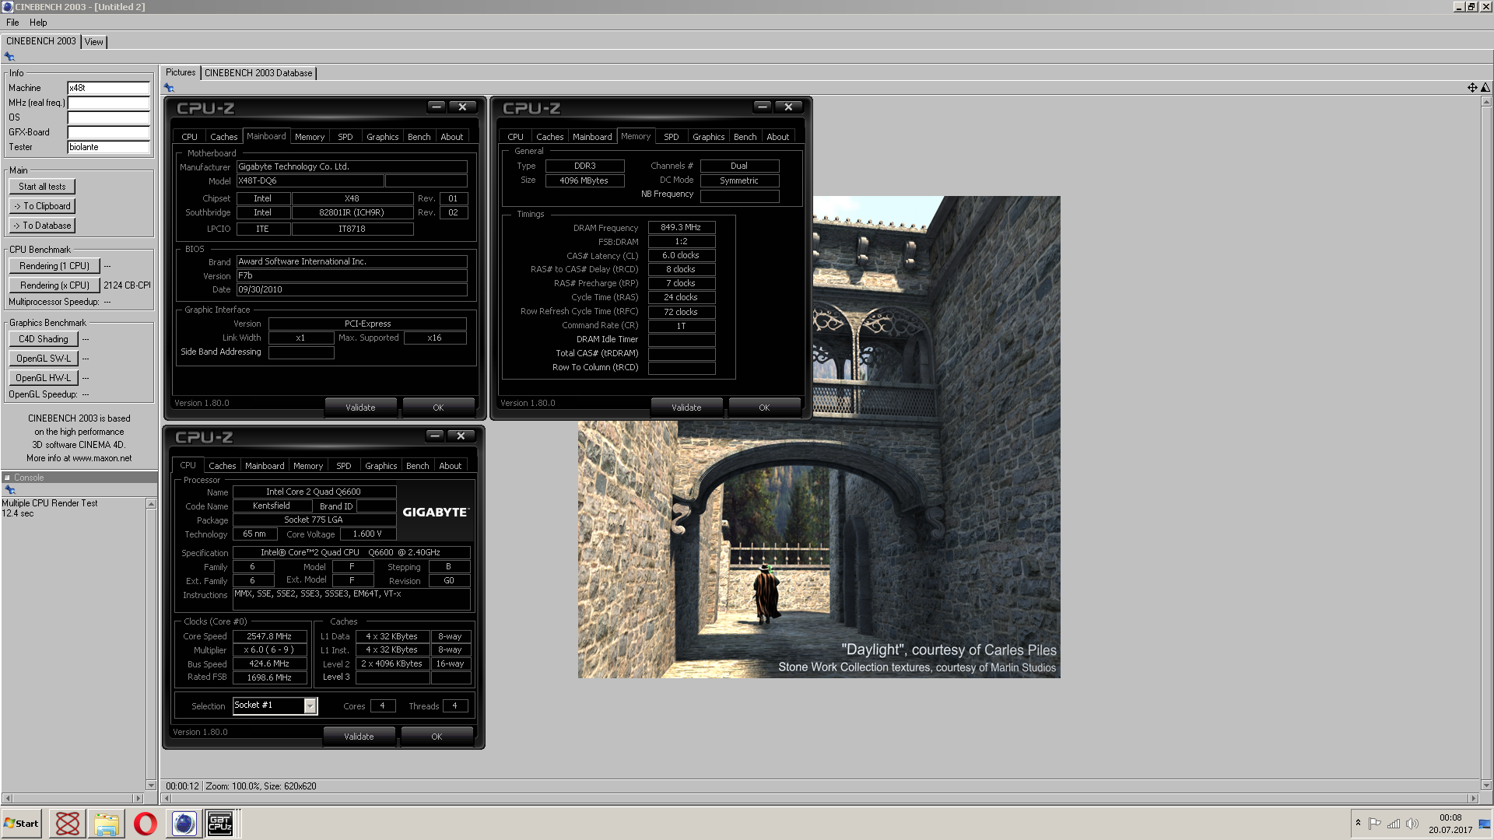Click Core Speed 2547.8 MHz value
Screen dimensions: 1494x840
268,636
